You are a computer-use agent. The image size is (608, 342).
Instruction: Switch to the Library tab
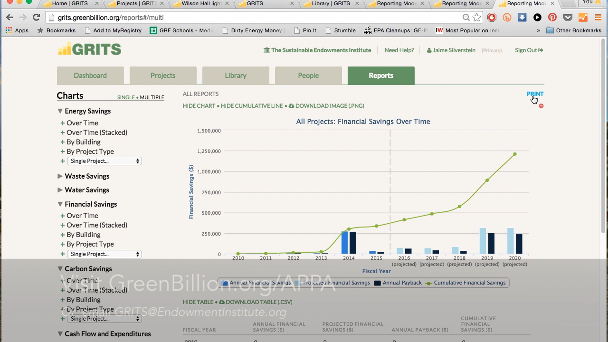(x=236, y=75)
